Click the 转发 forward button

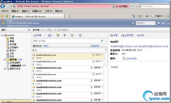click(141, 35)
